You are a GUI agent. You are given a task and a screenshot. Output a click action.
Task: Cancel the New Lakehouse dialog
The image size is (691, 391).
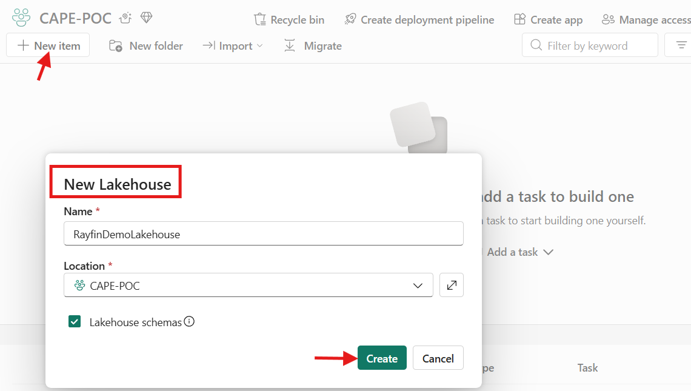(438, 358)
